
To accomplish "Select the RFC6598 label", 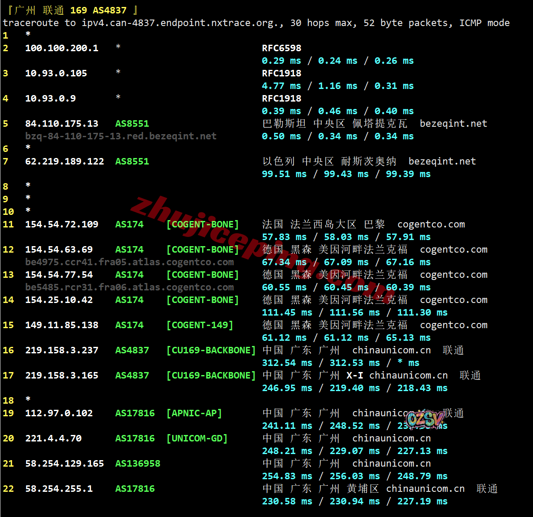I will tap(281, 48).
